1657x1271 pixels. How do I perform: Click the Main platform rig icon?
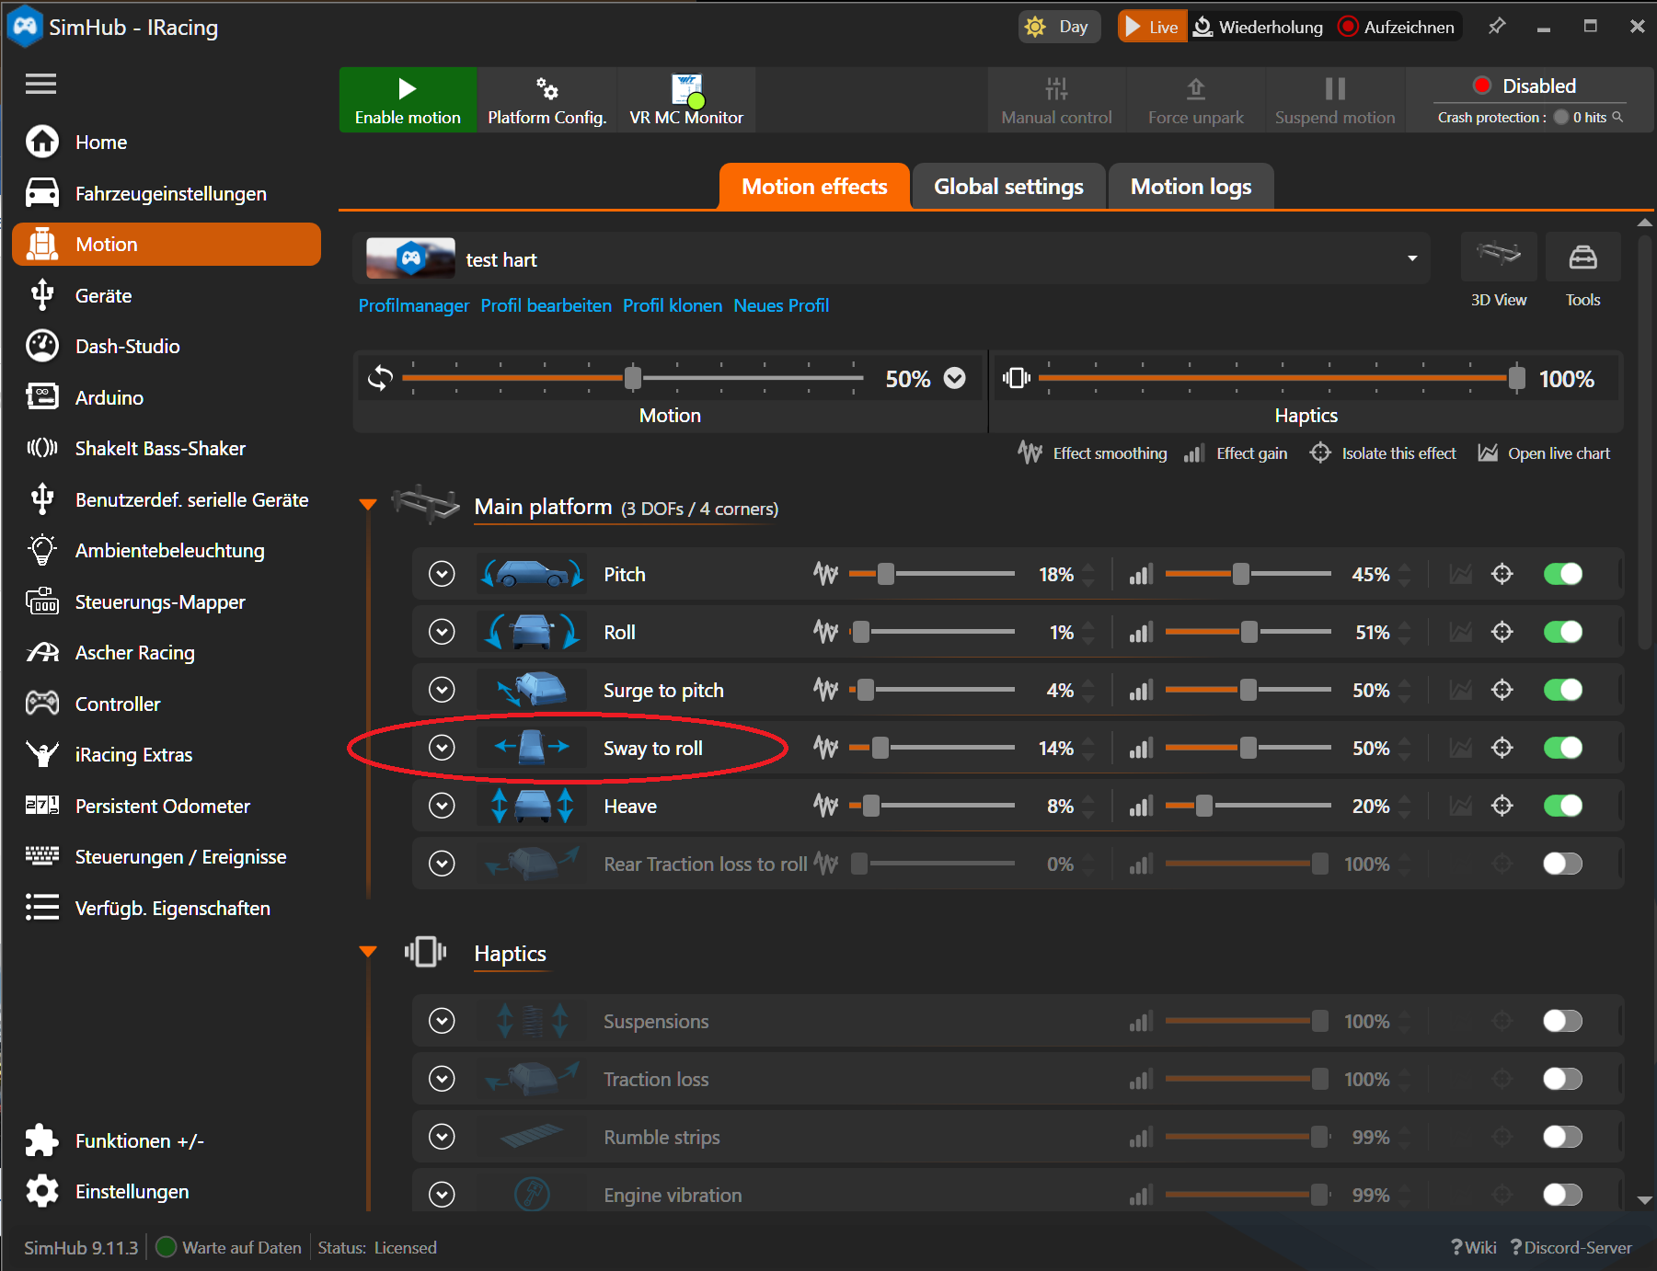(425, 504)
